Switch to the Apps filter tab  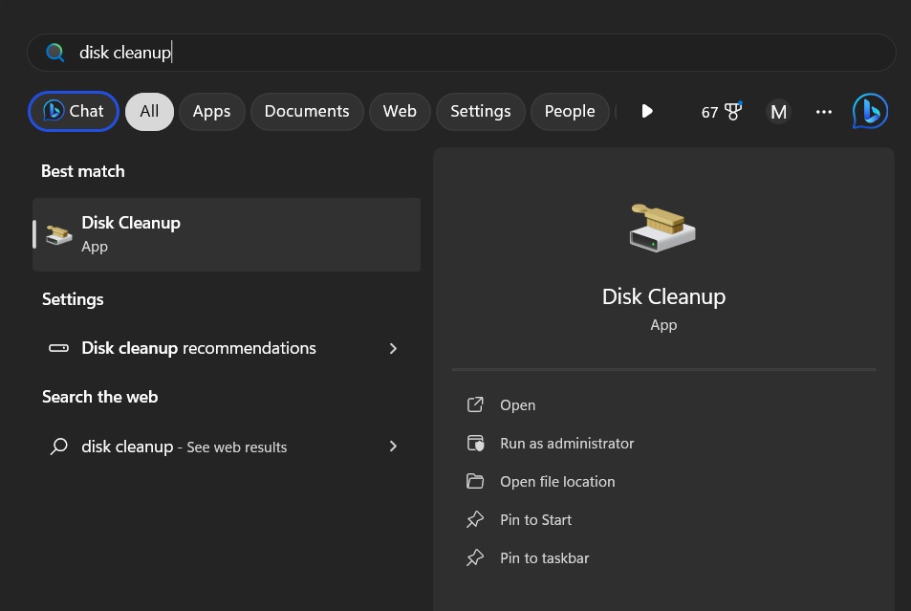click(211, 111)
